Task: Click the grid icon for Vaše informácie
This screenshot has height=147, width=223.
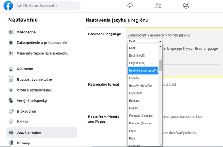Action: pyautogui.click(x=11, y=53)
